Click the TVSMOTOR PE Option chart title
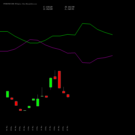This screenshot has width=135, height=135. point(20,4)
